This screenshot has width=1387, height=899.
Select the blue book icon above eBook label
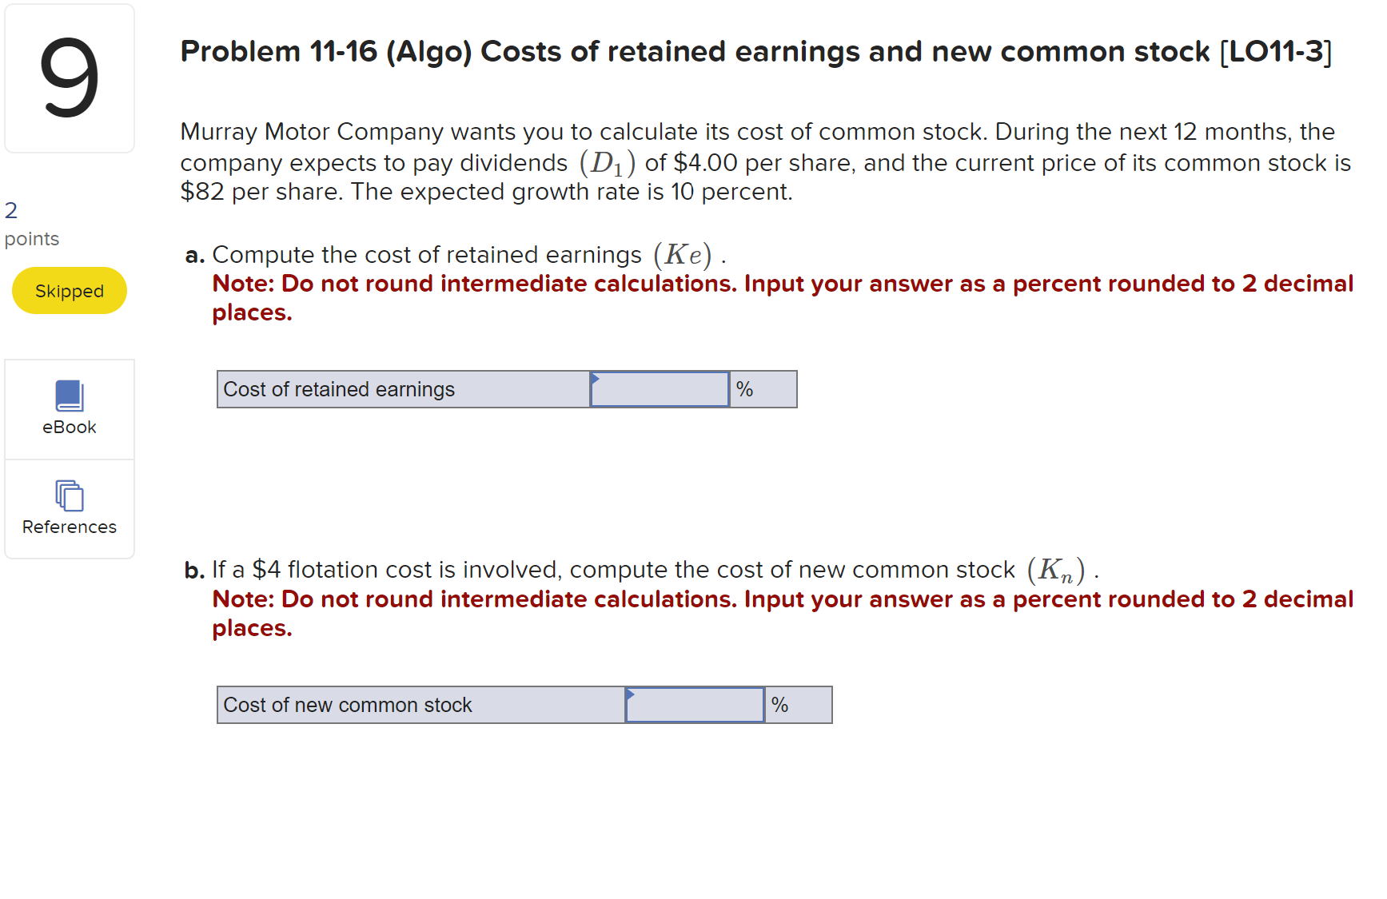point(69,396)
